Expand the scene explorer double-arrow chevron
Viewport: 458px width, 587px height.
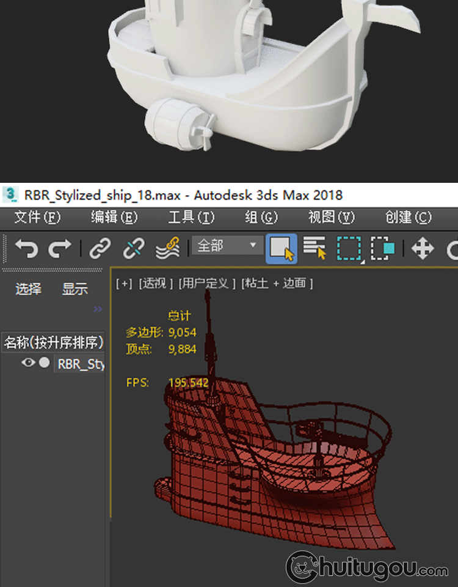tap(98, 309)
